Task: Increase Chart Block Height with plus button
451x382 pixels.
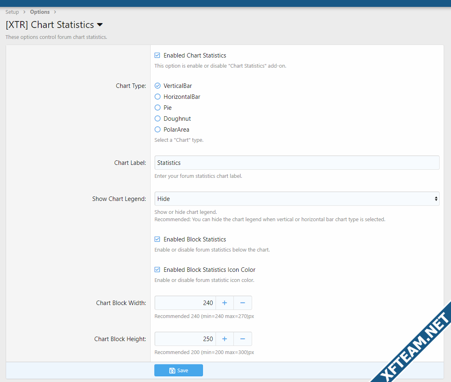Action: pyautogui.click(x=224, y=339)
